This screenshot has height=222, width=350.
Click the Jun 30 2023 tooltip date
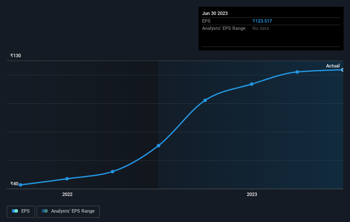click(x=215, y=13)
